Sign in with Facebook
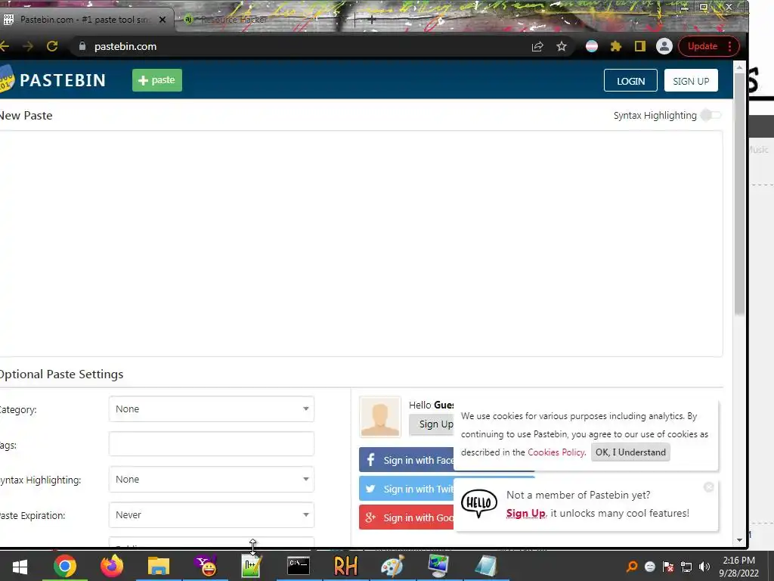Viewport: 774px width, 581px height. (x=406, y=460)
